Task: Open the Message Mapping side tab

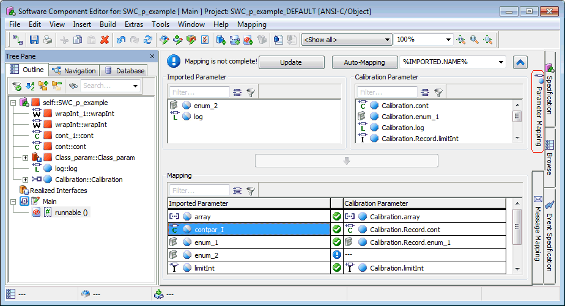Action: click(538, 228)
